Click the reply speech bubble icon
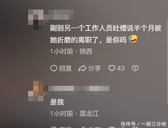Viewport: 168px width, 128px height. [54, 68]
